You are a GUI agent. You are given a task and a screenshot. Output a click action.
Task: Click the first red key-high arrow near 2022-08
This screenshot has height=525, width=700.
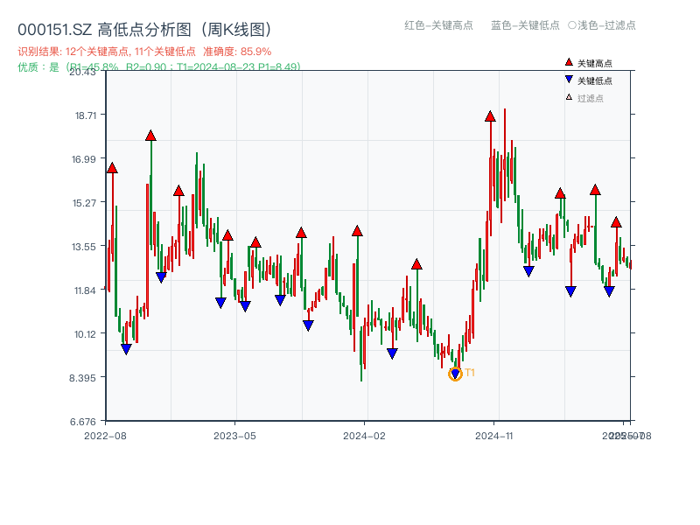(x=112, y=167)
